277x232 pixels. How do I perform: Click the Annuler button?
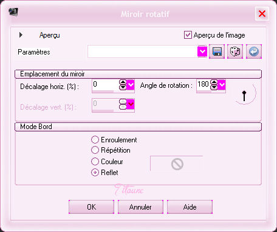click(140, 207)
